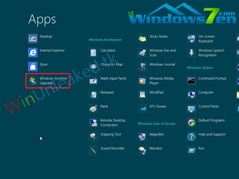This screenshot has width=239, height=179.
Task: Launch Windows Speech Recognition microphone icon
Action: (x=192, y=53)
